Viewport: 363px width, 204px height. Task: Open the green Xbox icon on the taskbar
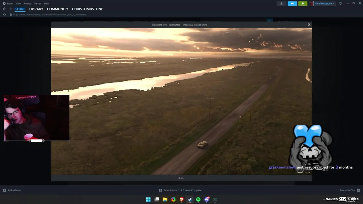click(x=215, y=199)
